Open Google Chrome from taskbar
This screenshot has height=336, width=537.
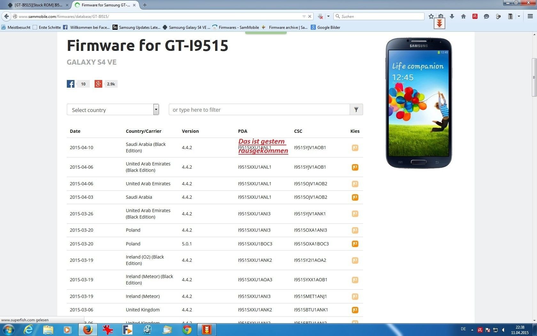point(187,330)
